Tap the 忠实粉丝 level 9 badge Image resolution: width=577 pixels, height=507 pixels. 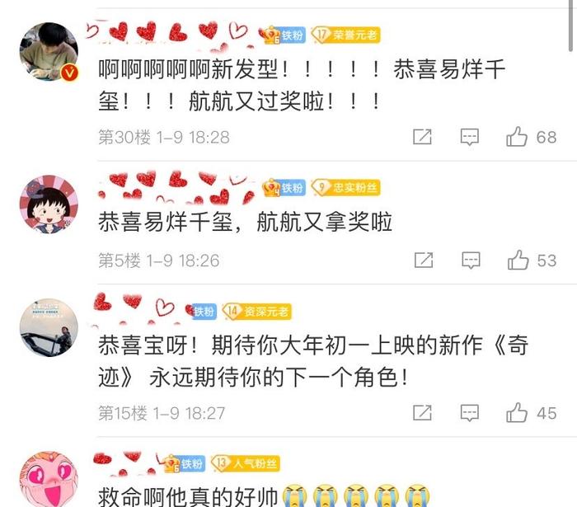346,188
